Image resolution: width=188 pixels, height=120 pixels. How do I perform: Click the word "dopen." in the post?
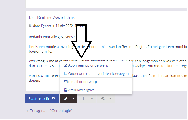[34, 80]
